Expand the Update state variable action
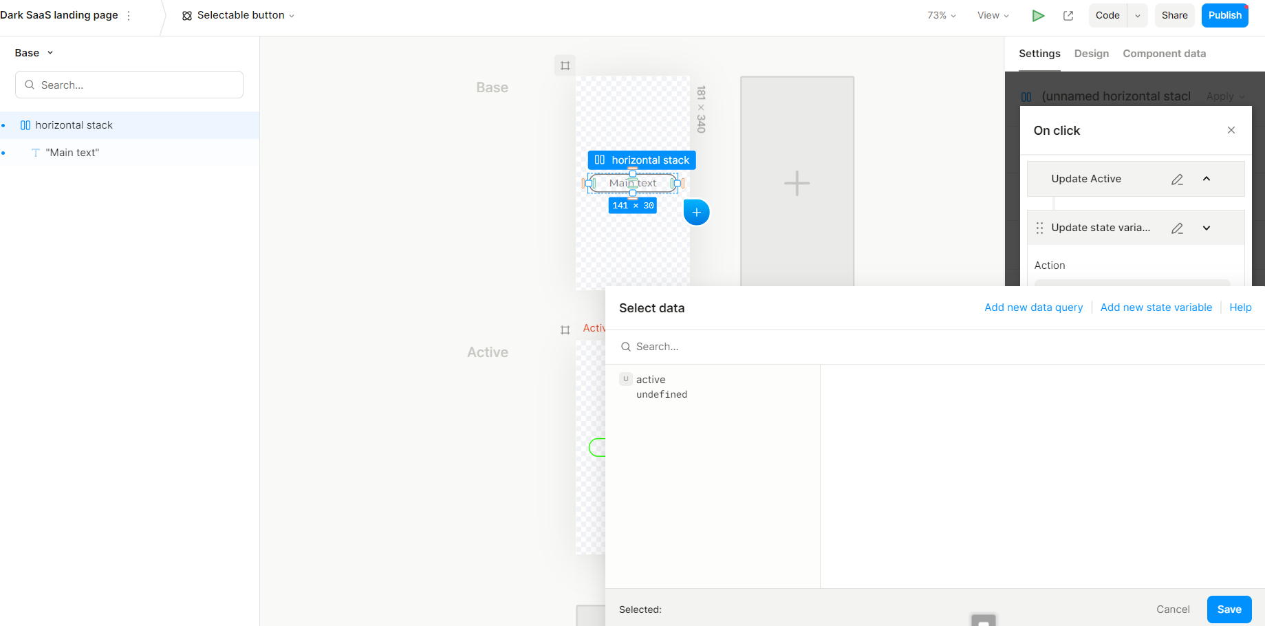 click(x=1206, y=228)
